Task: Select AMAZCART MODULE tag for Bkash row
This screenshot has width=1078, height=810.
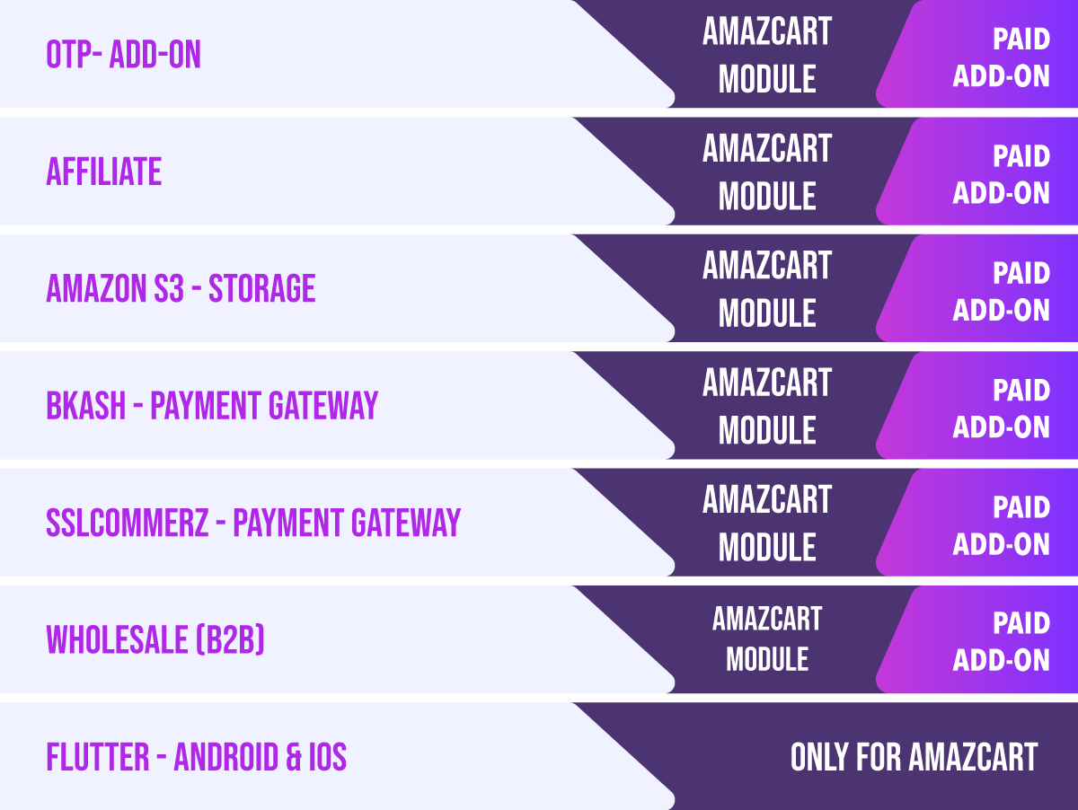Action: [767, 407]
